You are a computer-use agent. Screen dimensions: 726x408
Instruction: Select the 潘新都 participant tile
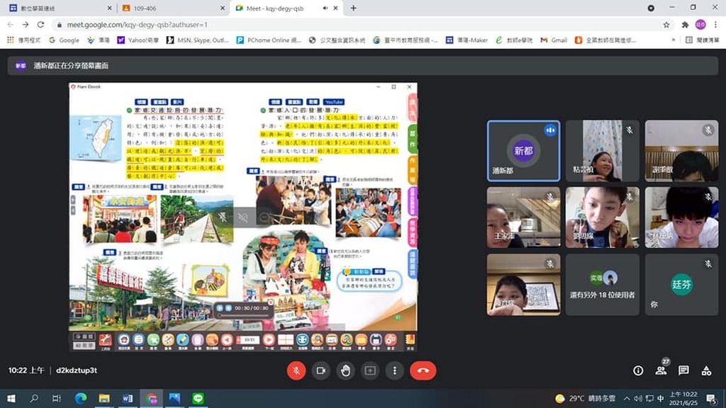(524, 151)
